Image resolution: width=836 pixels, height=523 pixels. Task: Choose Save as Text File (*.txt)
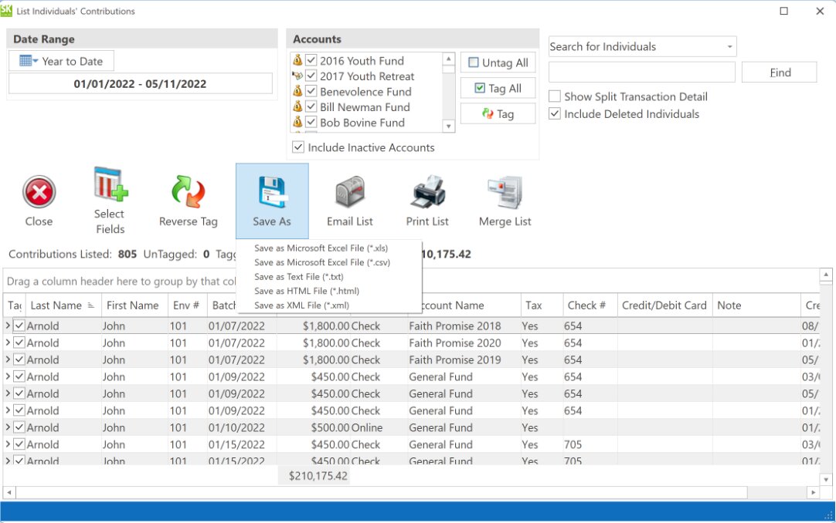(x=298, y=277)
